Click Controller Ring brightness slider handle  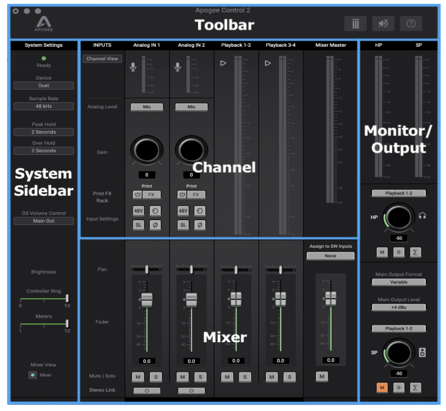click(x=67, y=298)
